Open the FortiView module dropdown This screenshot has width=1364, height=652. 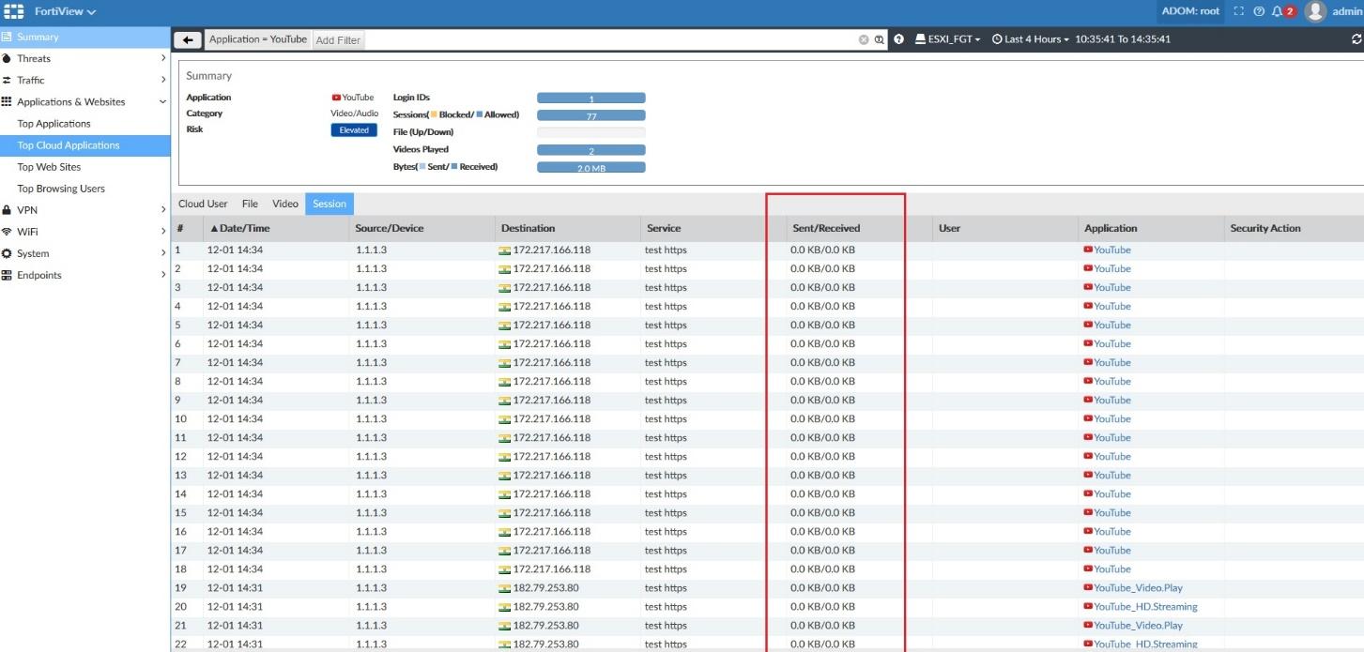click(x=65, y=11)
